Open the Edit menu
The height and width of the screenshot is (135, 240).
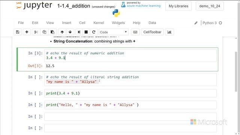pyautogui.click(x=35, y=23)
